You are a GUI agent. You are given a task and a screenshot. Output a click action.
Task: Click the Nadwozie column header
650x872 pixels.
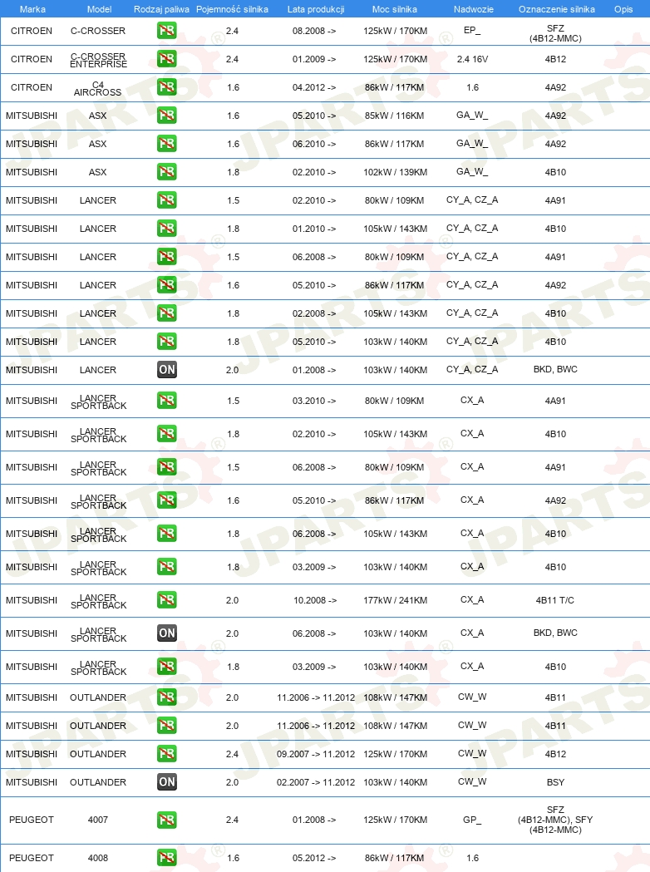coord(473,9)
